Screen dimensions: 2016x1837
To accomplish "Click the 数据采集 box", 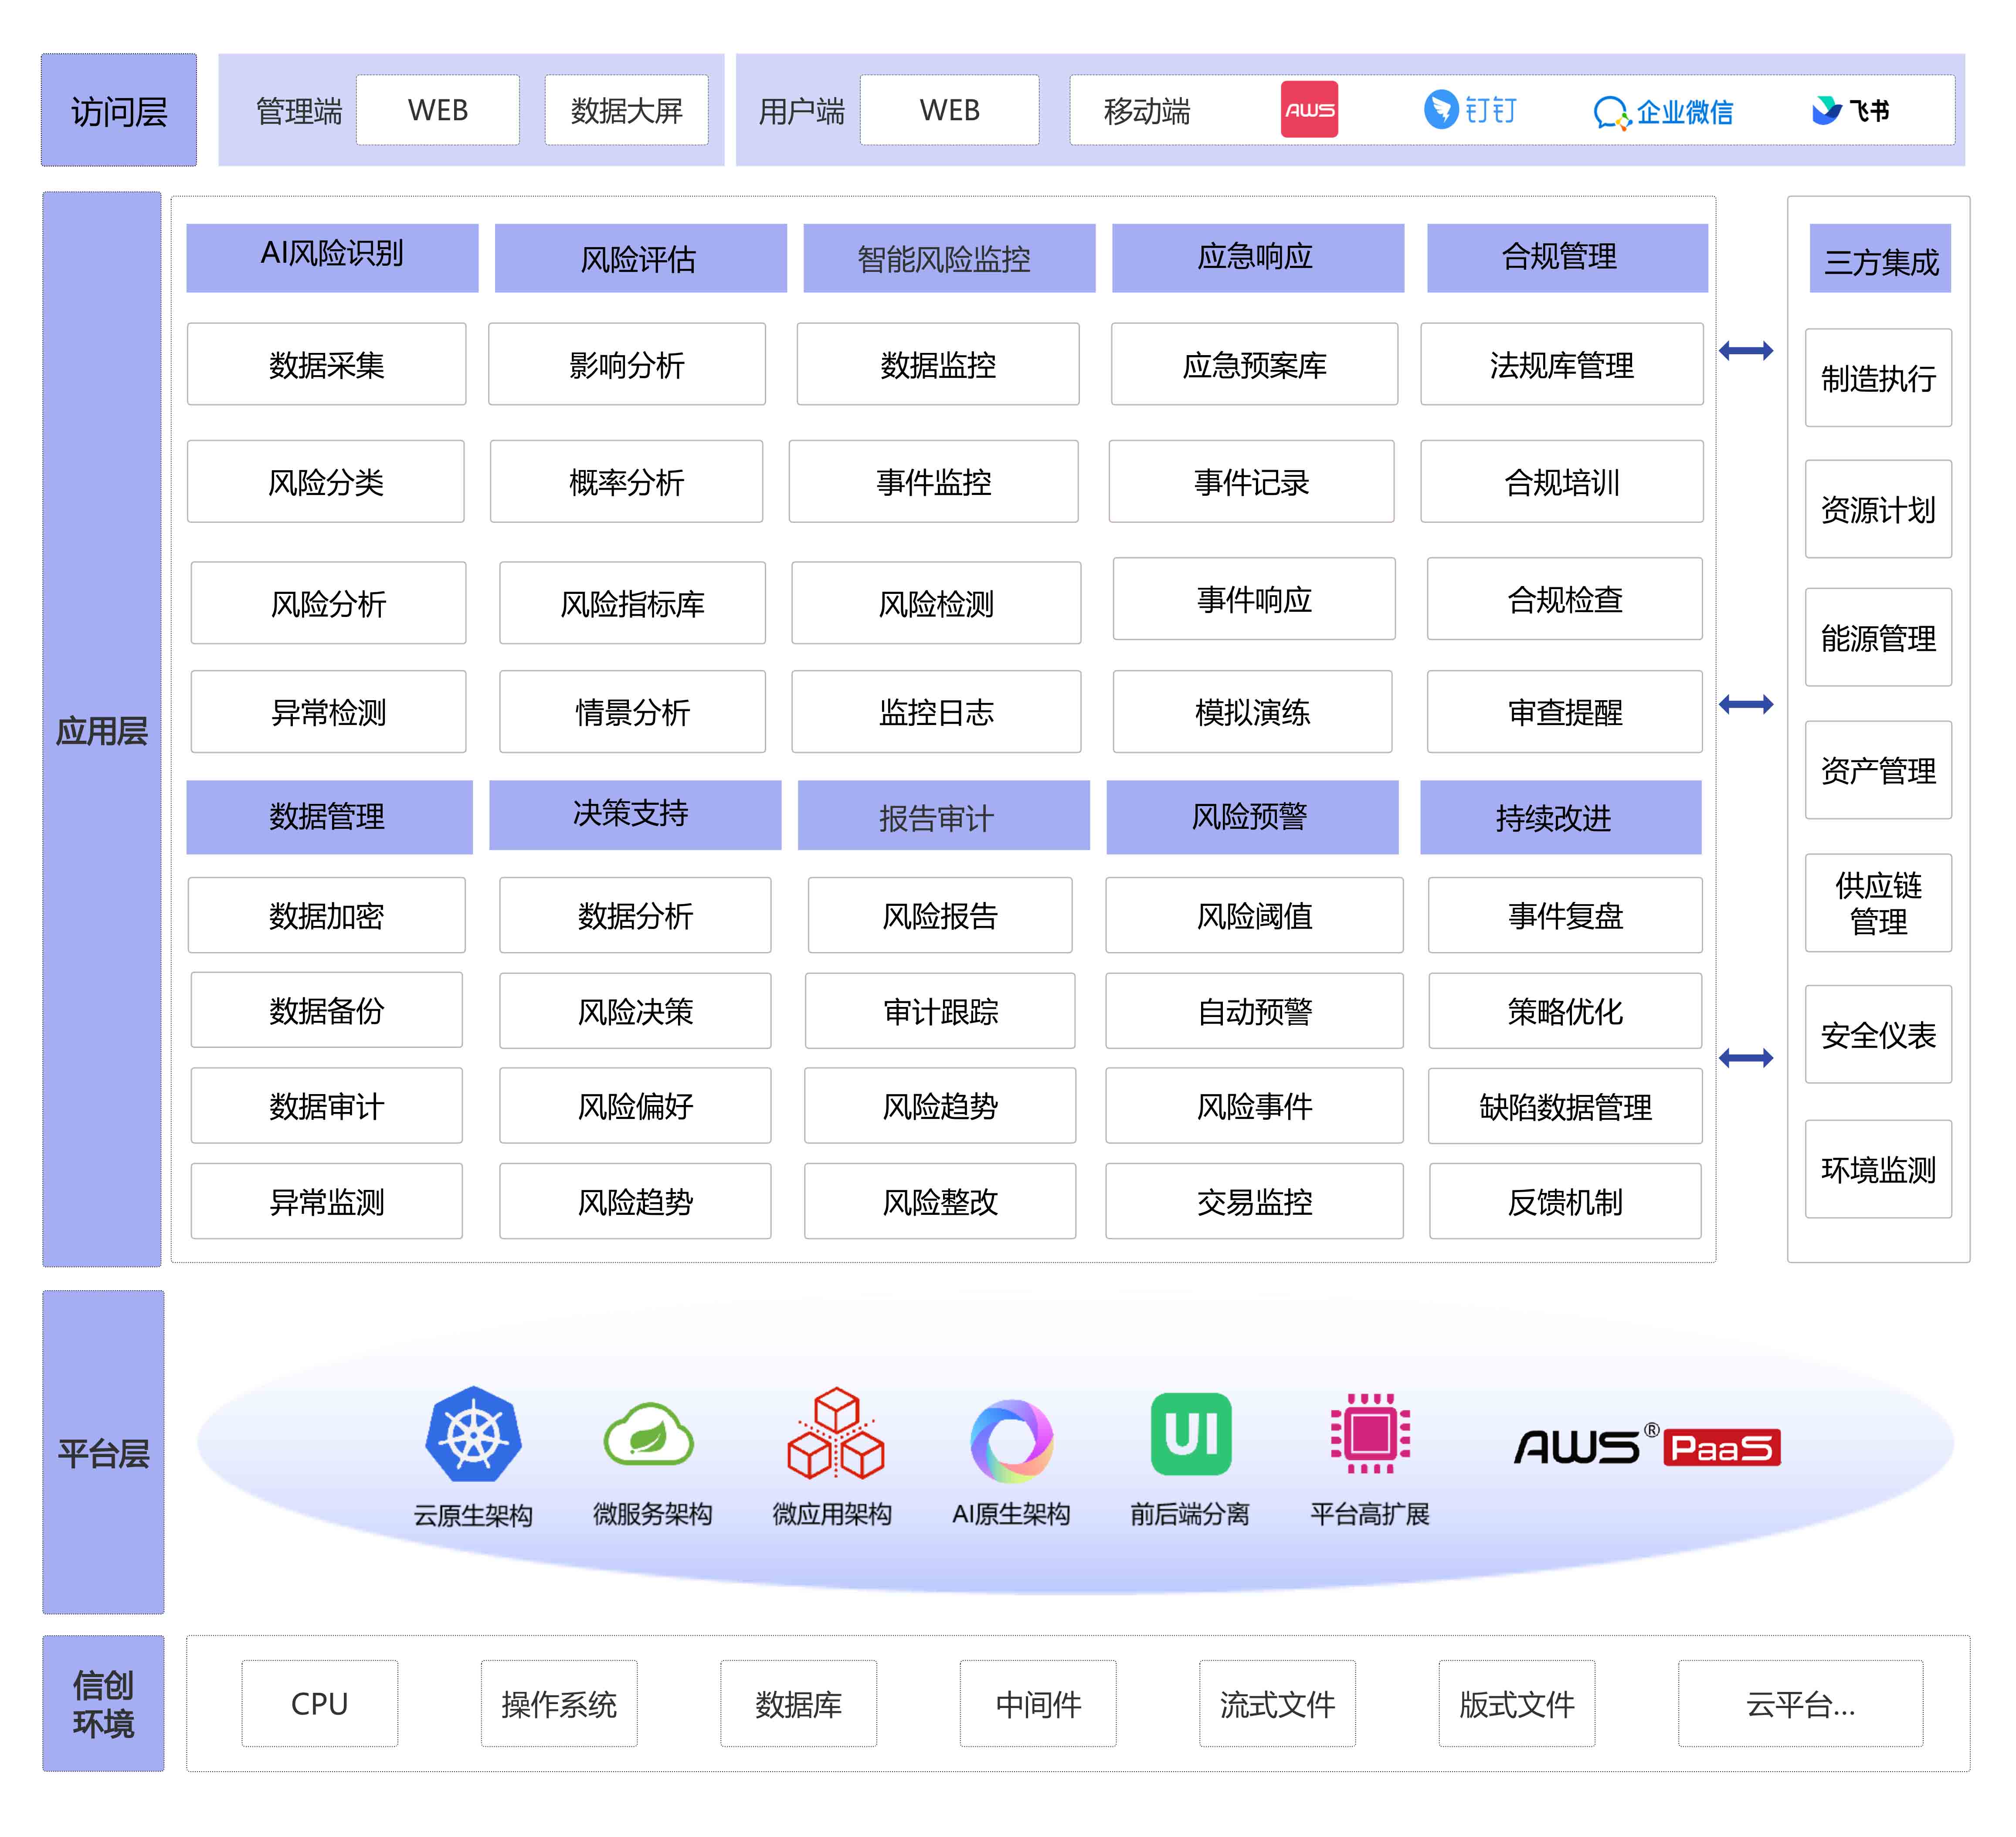I will click(x=326, y=364).
